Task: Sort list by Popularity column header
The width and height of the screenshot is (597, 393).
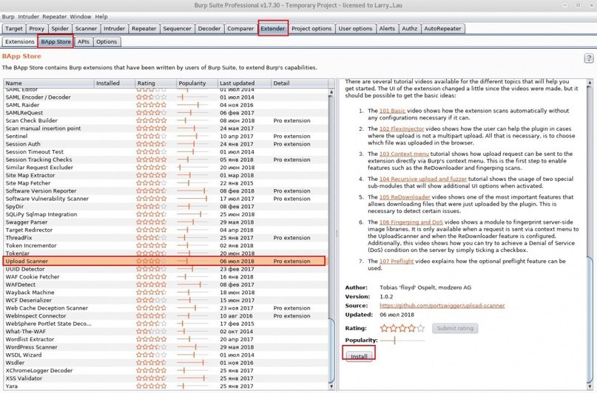Action: click(197, 83)
